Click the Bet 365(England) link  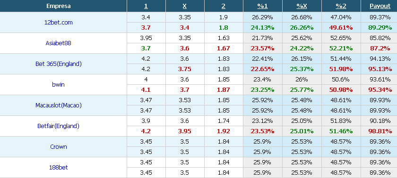point(59,64)
